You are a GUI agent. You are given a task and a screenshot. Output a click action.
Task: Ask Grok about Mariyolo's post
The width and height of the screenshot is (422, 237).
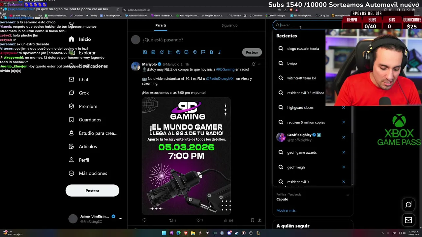253,64
